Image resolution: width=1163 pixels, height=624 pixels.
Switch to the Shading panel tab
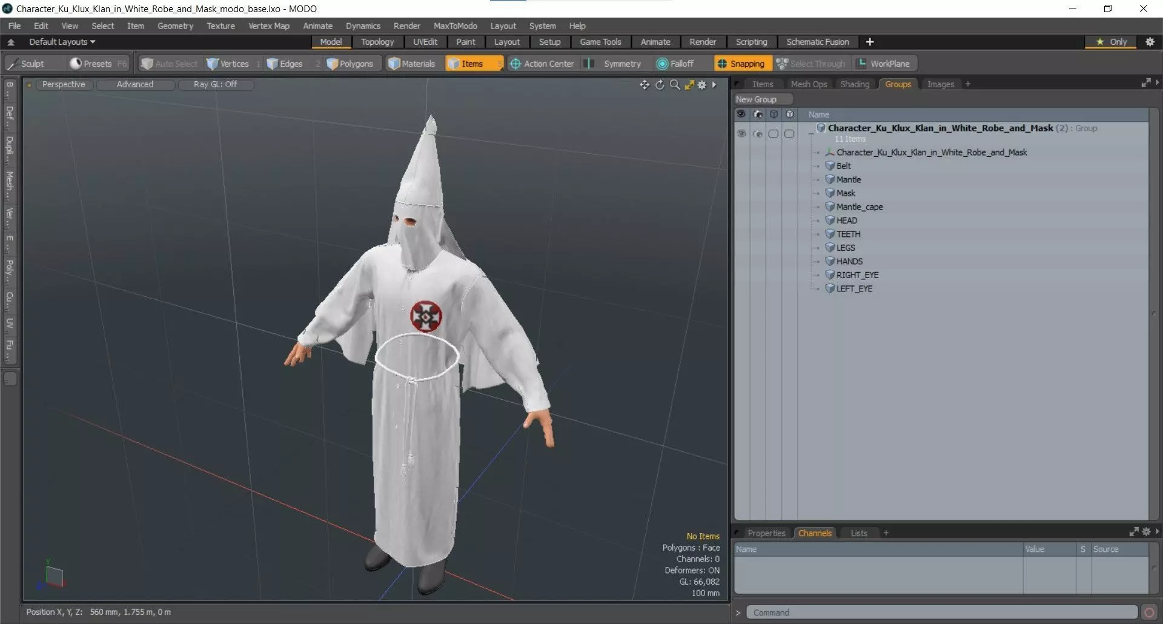pos(855,84)
